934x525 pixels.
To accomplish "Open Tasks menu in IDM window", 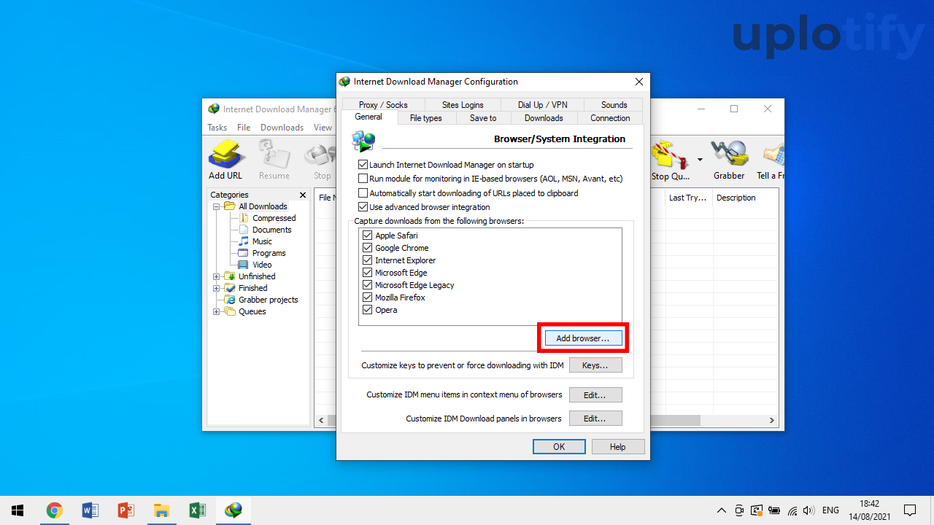I will 217,128.
